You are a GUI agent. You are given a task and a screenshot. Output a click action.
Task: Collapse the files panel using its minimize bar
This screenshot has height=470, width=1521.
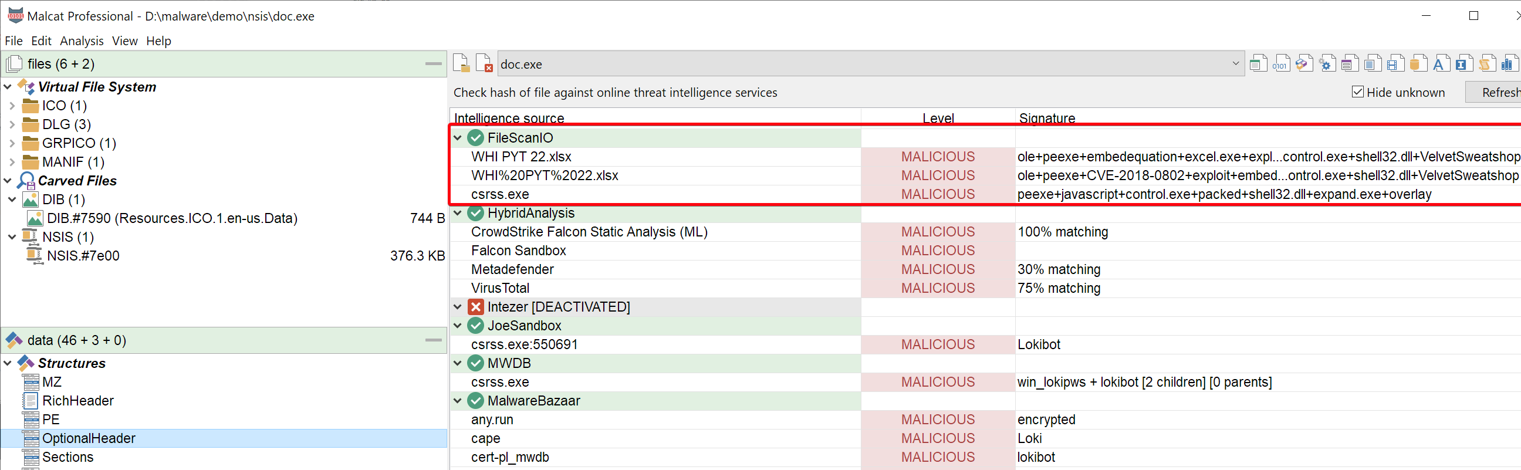point(434,64)
